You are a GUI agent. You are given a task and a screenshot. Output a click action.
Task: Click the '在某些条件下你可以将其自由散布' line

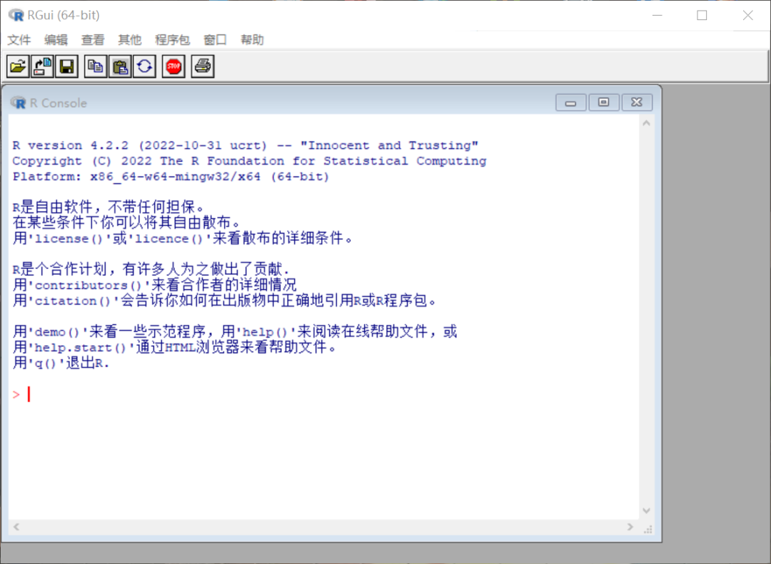coord(126,223)
